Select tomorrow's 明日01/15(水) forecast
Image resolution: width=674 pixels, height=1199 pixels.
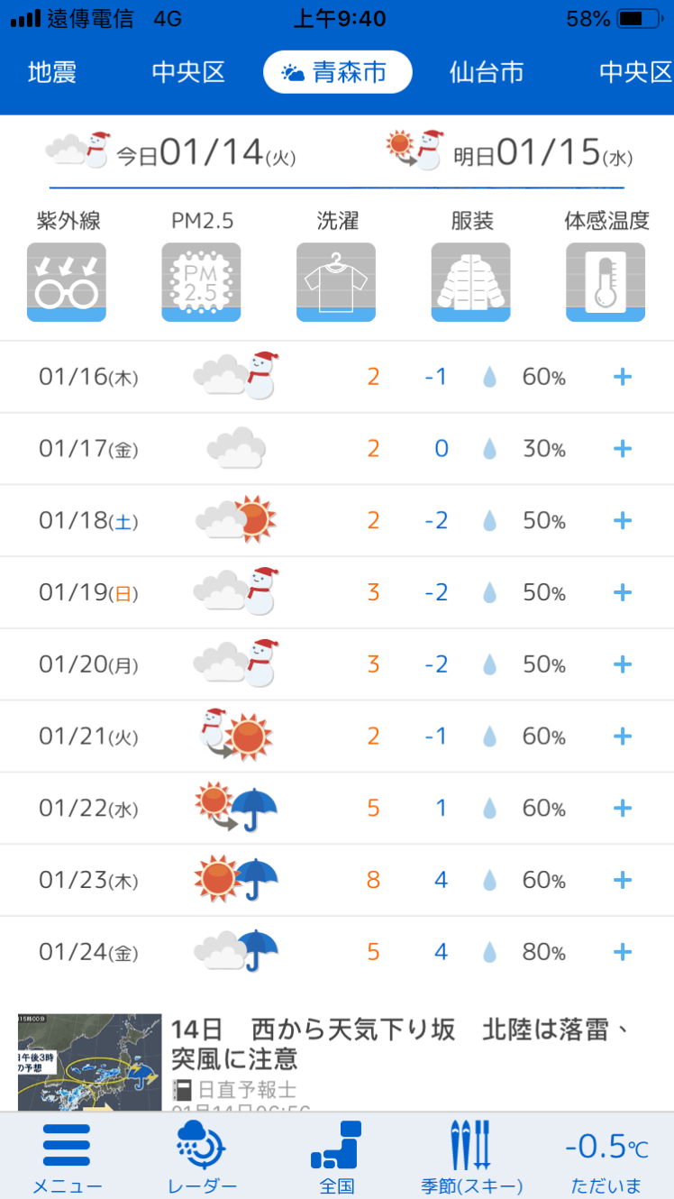point(509,152)
